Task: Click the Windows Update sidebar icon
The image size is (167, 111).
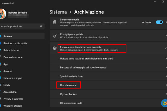Action: point(1,106)
